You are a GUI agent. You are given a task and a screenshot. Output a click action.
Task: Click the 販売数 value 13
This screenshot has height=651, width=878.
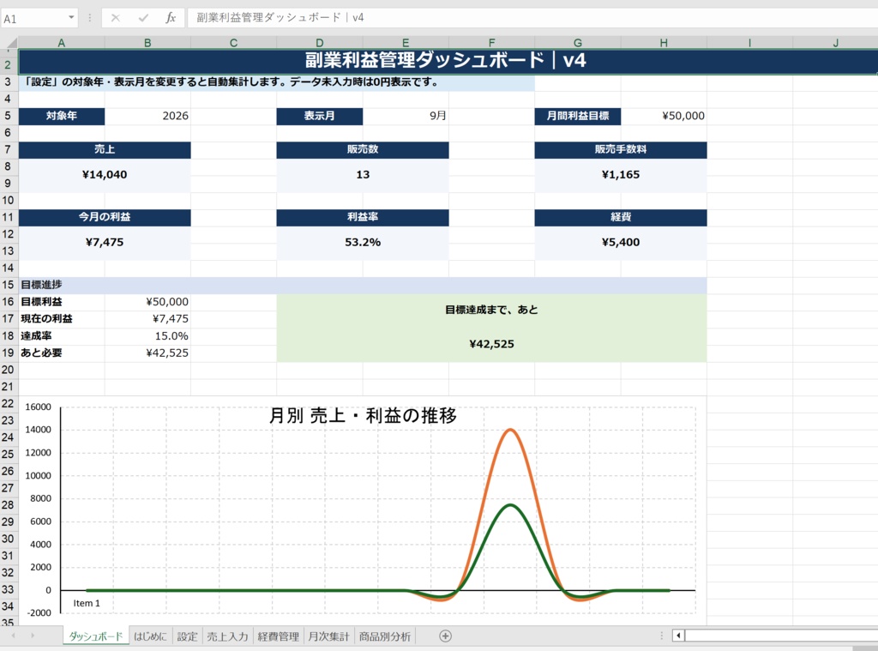(363, 175)
